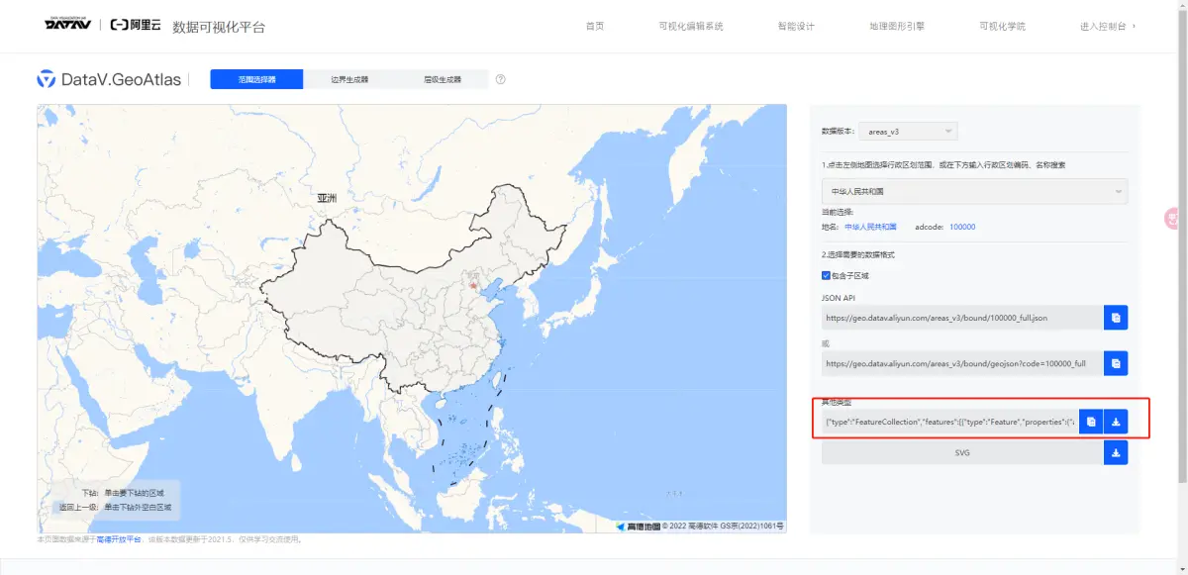Click 进入控制台 link

click(x=1107, y=26)
